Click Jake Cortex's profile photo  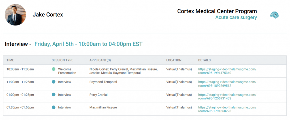(15, 15)
